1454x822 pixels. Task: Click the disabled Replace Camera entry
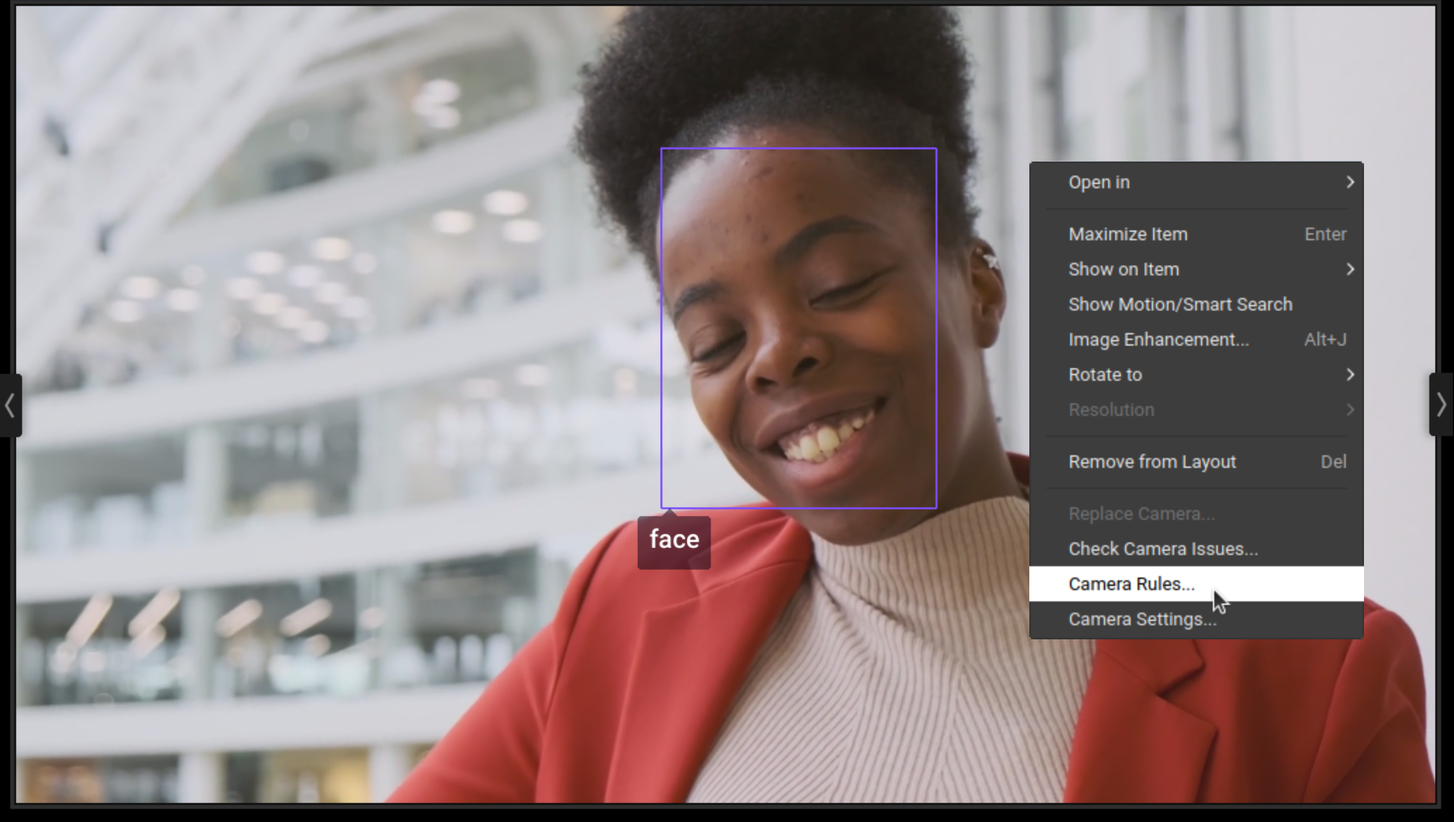[x=1141, y=514]
